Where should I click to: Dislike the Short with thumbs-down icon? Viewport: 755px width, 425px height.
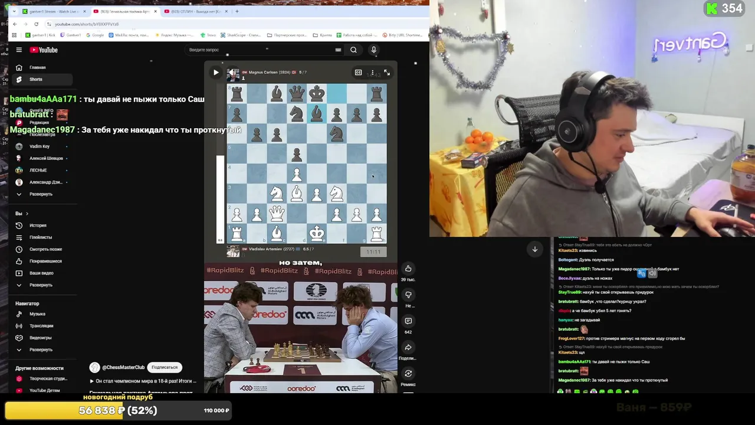coord(408,295)
